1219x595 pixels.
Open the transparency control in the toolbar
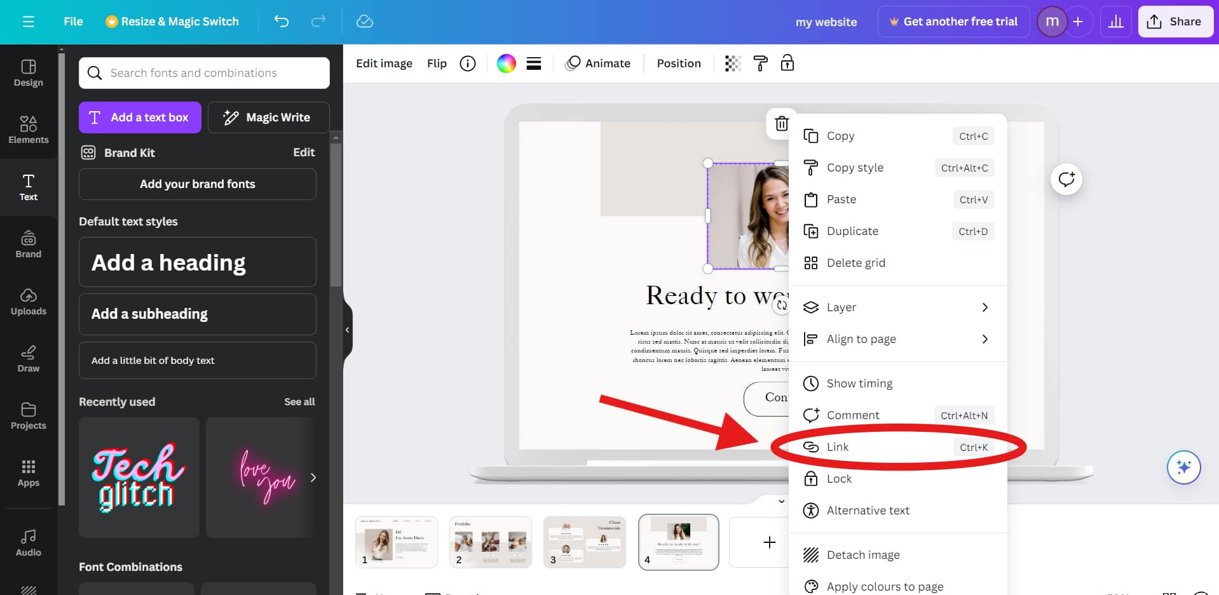pyautogui.click(x=733, y=63)
